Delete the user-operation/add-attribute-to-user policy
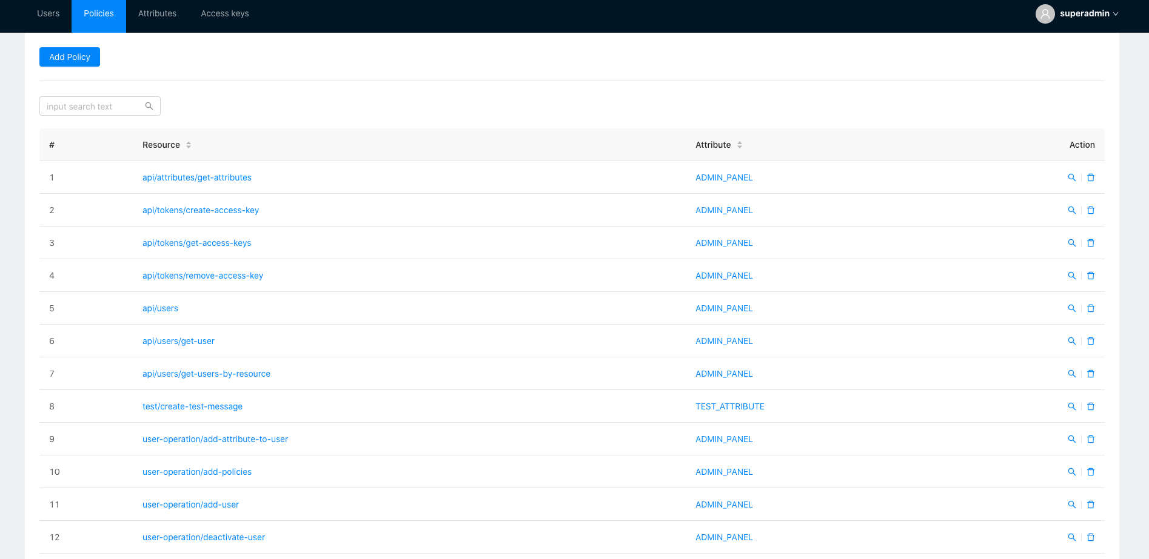1149x559 pixels. 1091,439
